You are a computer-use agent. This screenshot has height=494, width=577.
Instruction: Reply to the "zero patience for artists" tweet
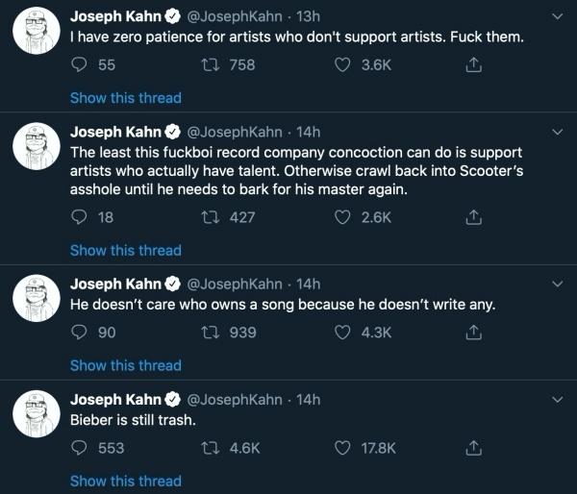click(80, 65)
